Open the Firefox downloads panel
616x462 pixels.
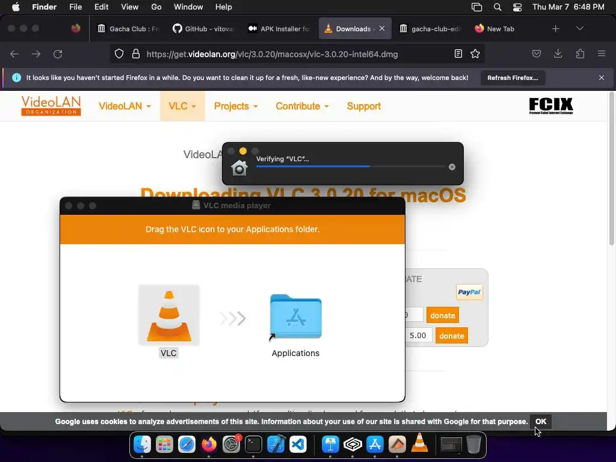(x=558, y=54)
